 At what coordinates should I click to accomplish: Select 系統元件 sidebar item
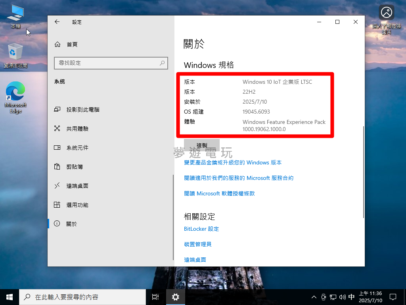(x=77, y=148)
